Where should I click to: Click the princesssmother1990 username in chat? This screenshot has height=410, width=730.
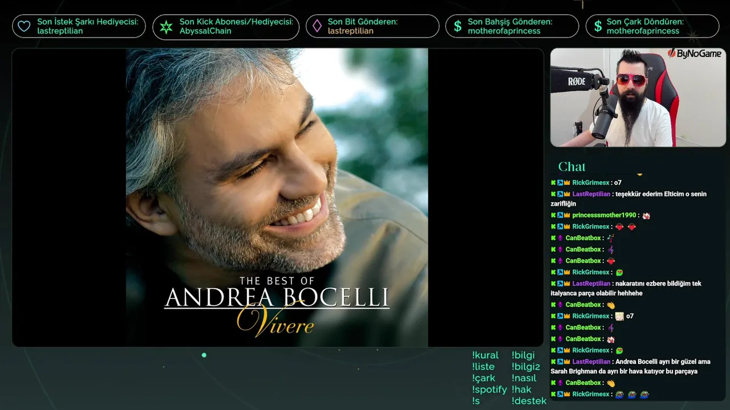point(604,216)
